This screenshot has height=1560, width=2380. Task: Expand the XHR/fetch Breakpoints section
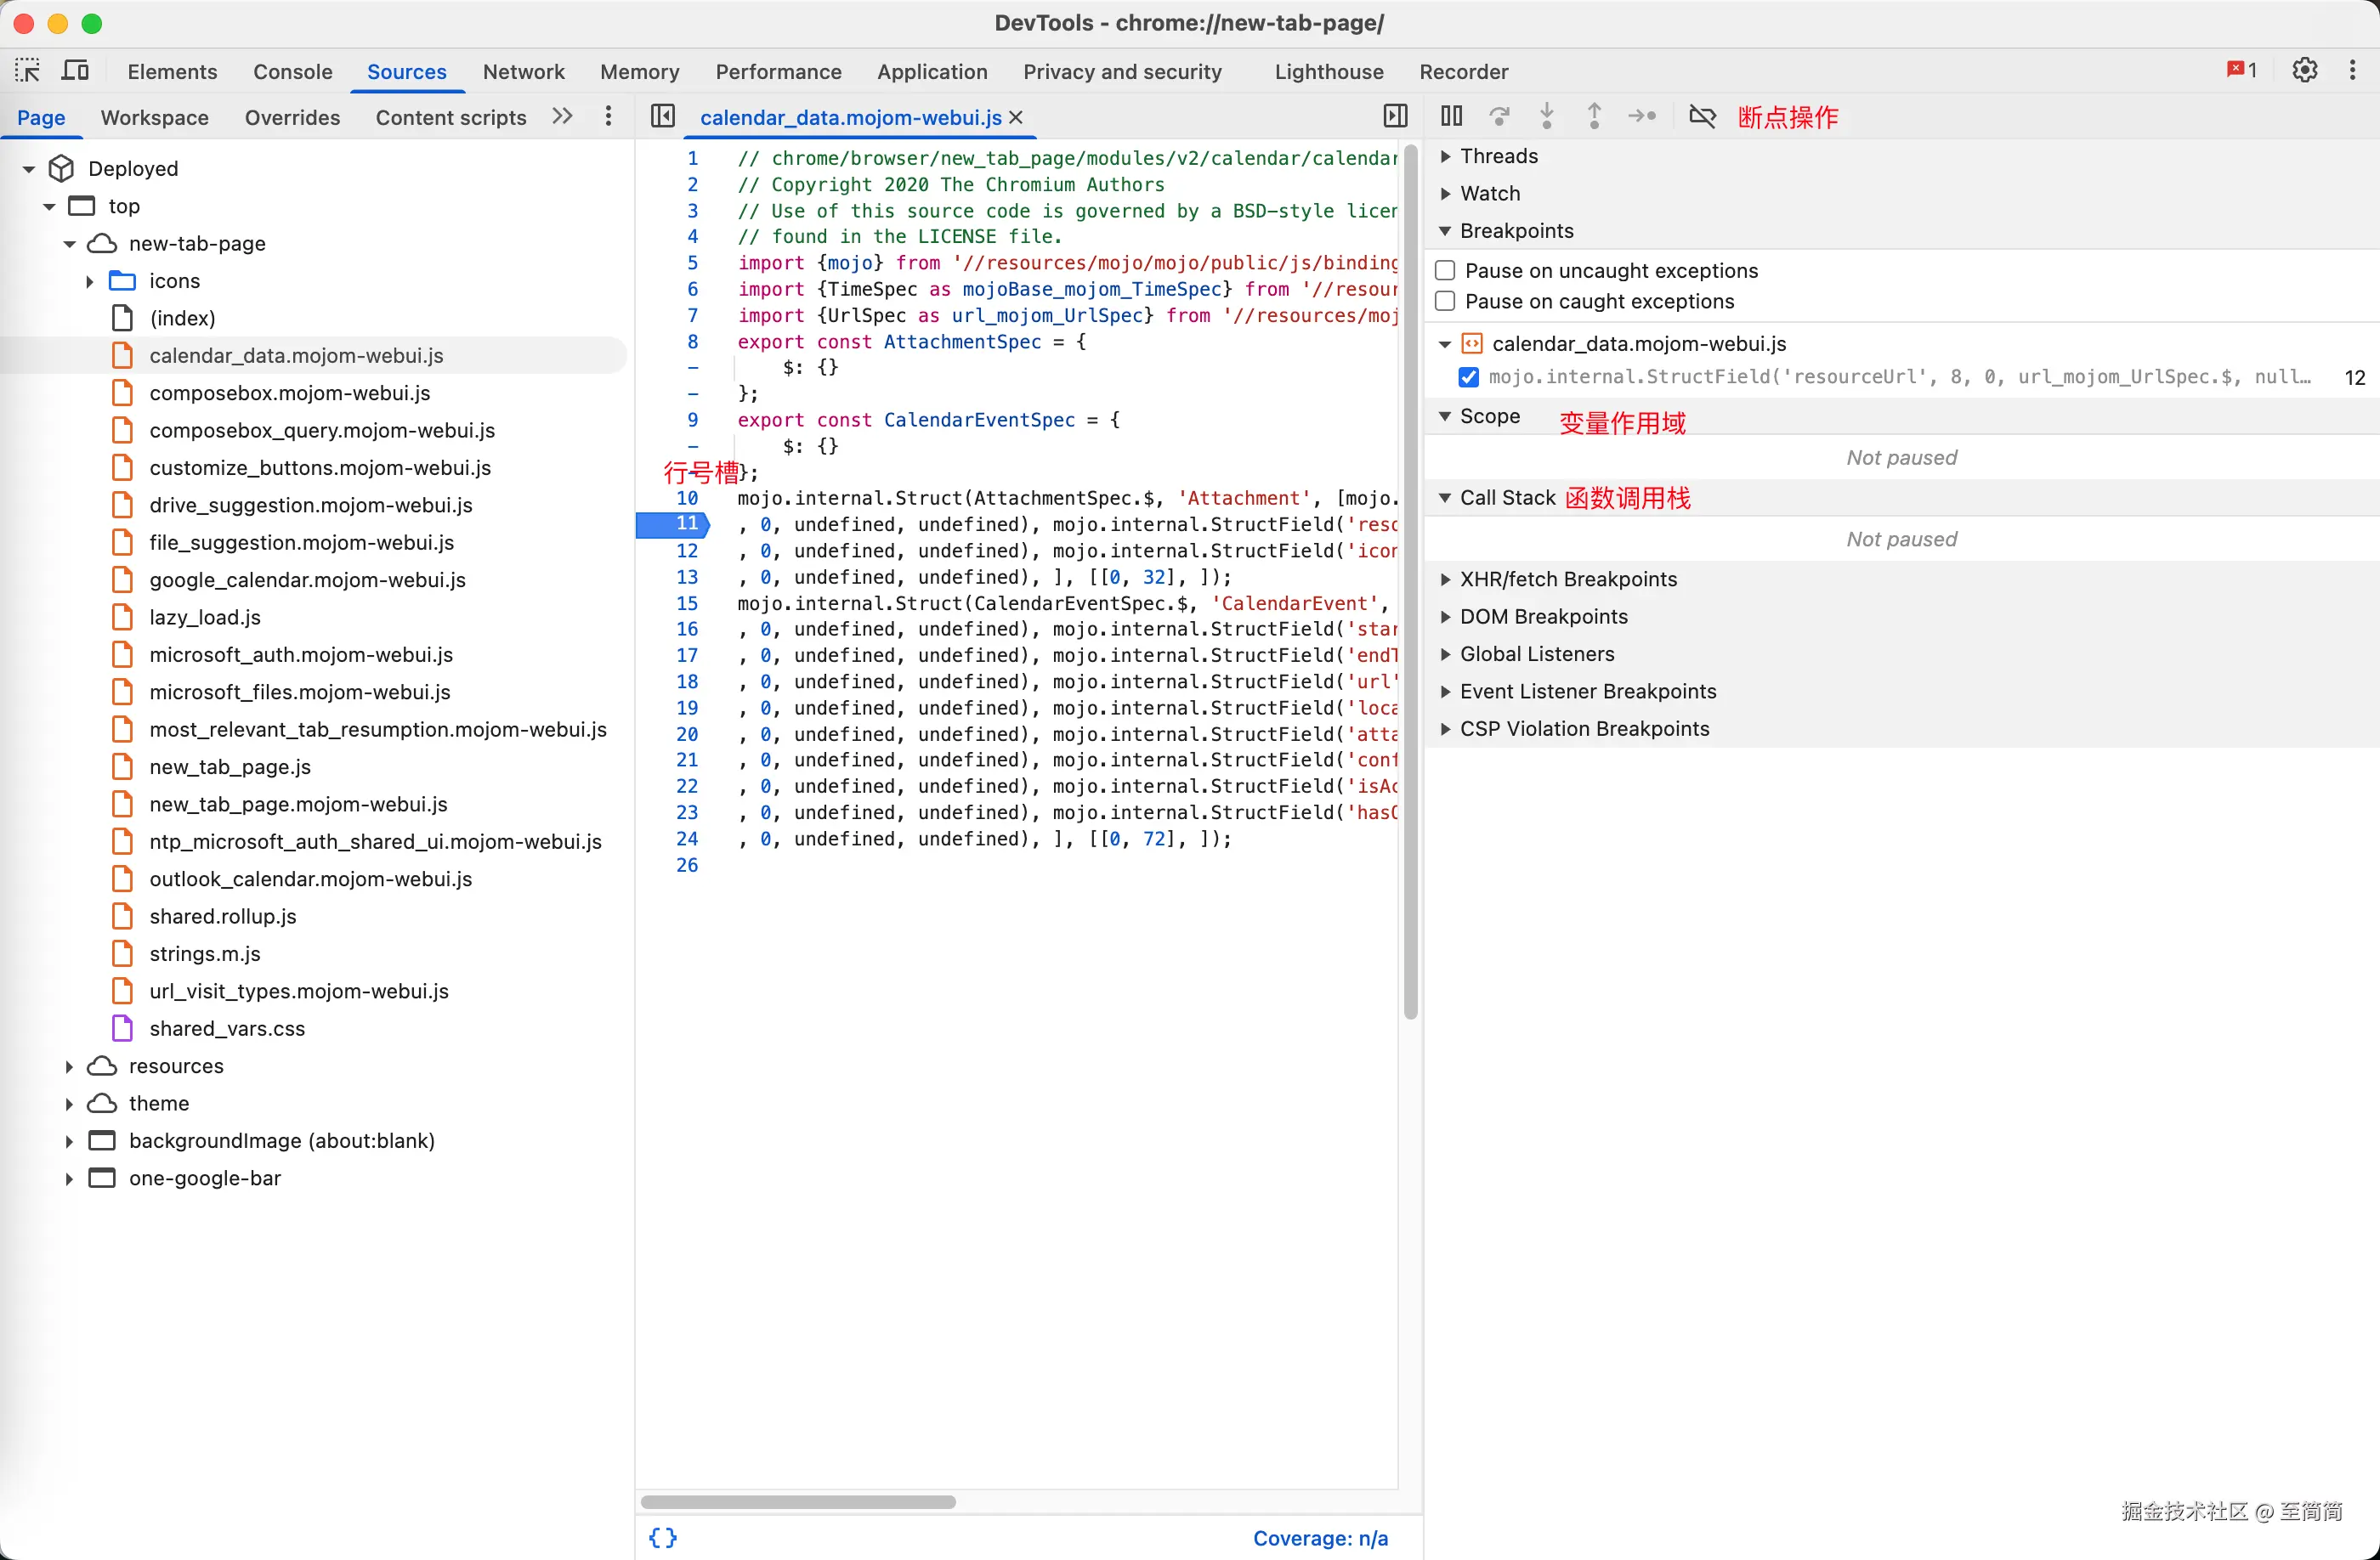tap(1567, 579)
